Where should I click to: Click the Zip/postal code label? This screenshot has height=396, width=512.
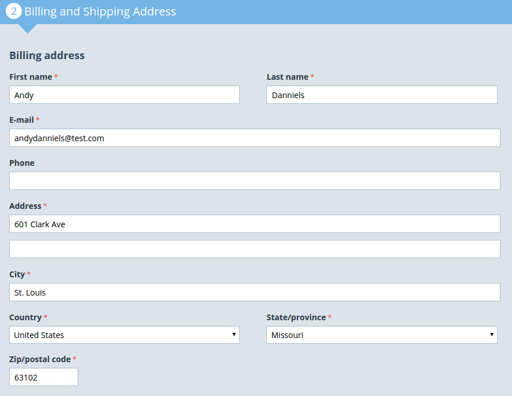click(40, 359)
